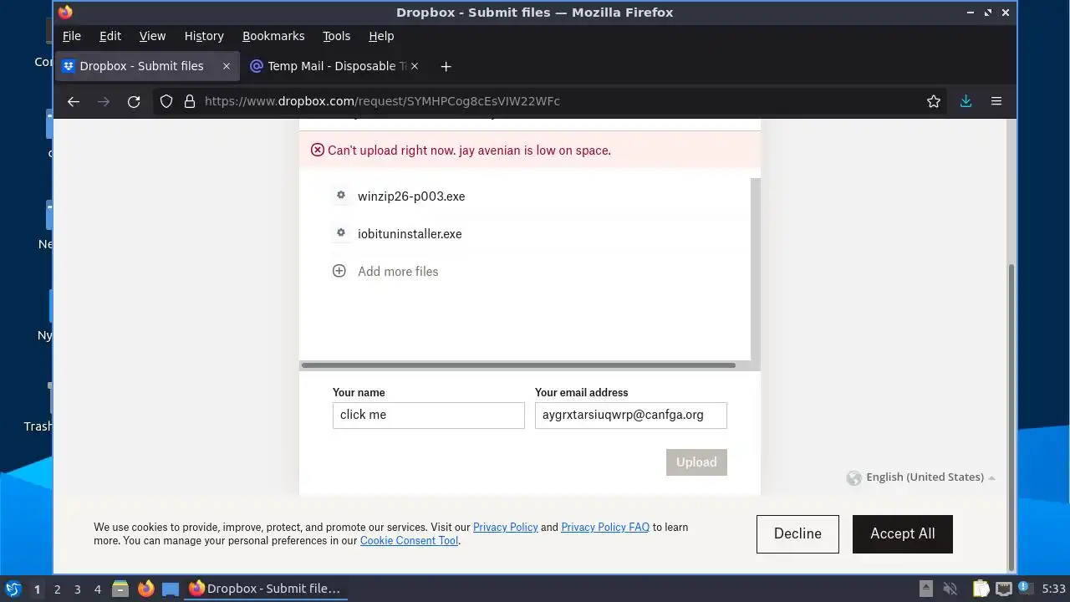Screen dimensions: 1070x602
Task: Open the Privacy Policy link
Action: (506, 527)
